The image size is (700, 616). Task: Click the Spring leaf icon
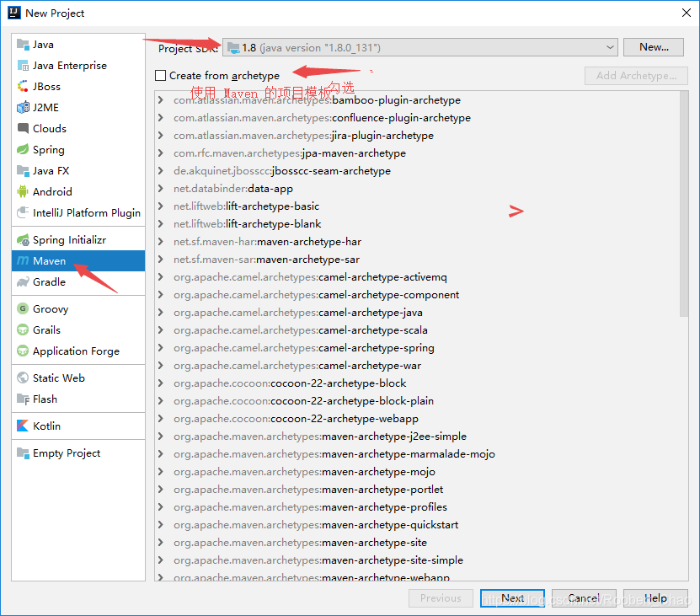click(x=23, y=149)
